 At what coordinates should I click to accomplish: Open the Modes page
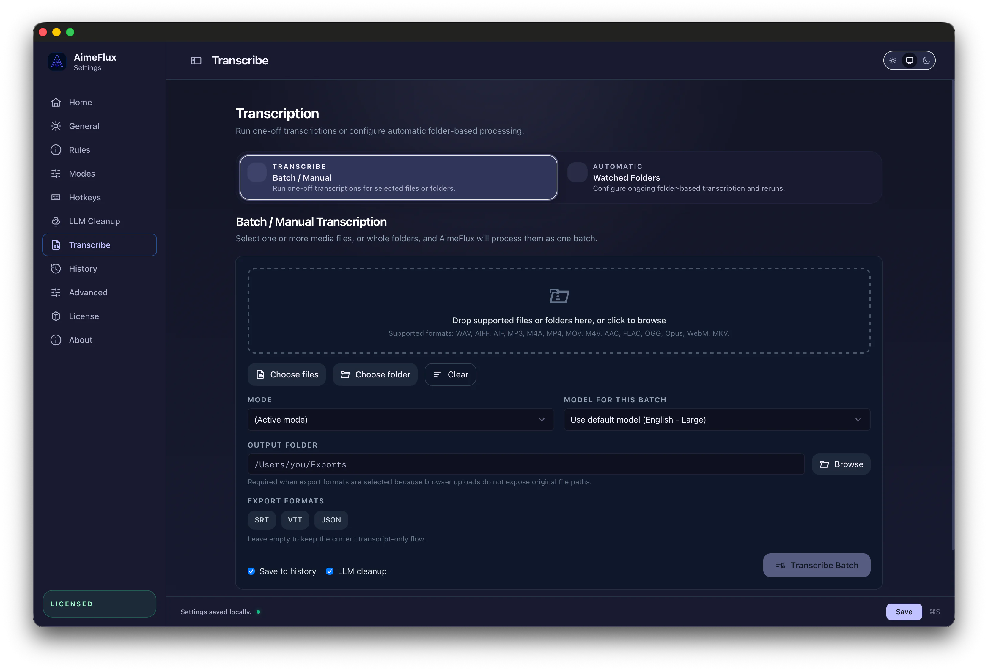(x=100, y=174)
